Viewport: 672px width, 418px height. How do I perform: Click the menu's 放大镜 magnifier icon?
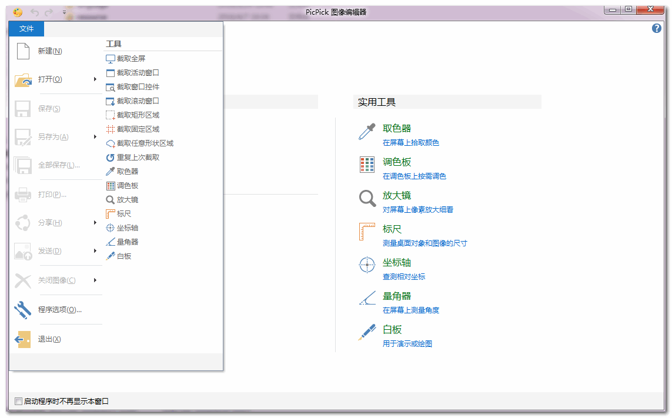tap(110, 200)
